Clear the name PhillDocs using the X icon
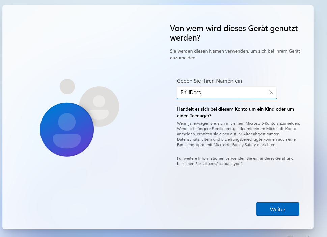Viewport: 327px width, 237px height. pyautogui.click(x=271, y=92)
